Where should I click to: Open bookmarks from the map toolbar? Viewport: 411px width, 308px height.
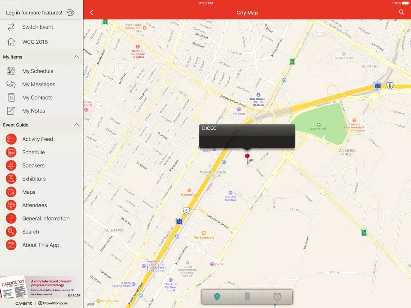[x=247, y=297]
